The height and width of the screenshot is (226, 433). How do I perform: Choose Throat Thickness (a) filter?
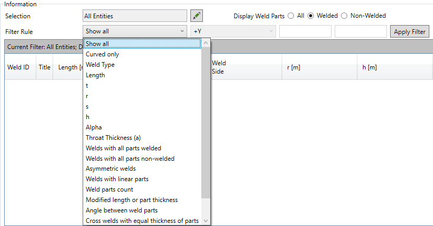click(x=113, y=138)
